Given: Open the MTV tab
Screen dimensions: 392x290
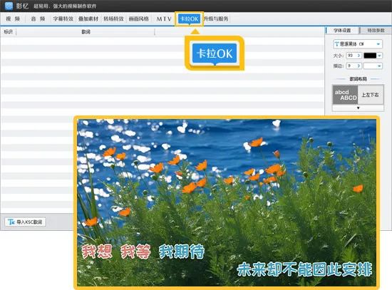Looking at the screenshot, I should [164, 19].
